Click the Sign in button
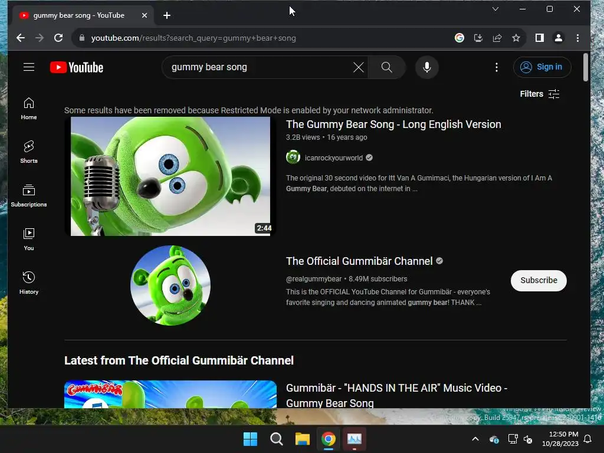604x453 pixels. 541,67
